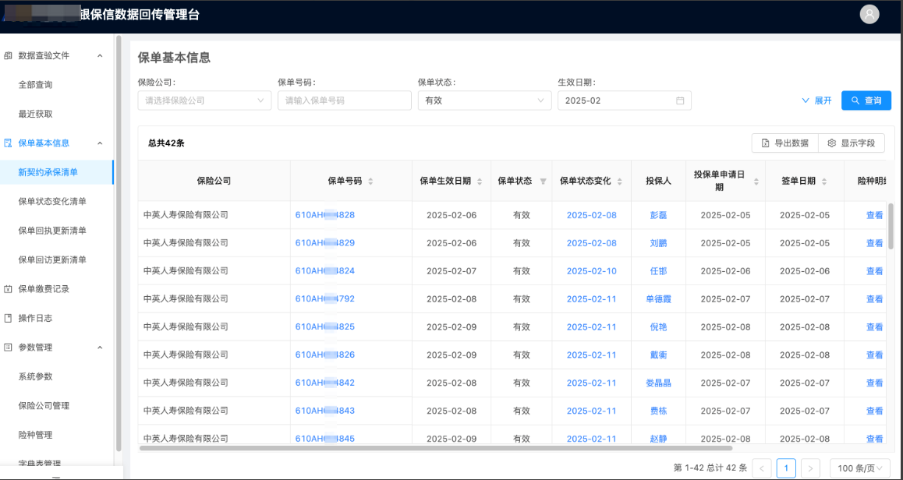The image size is (903, 480).
Task: Open the 100 条/页 page size dropdown
Action: [x=859, y=468]
